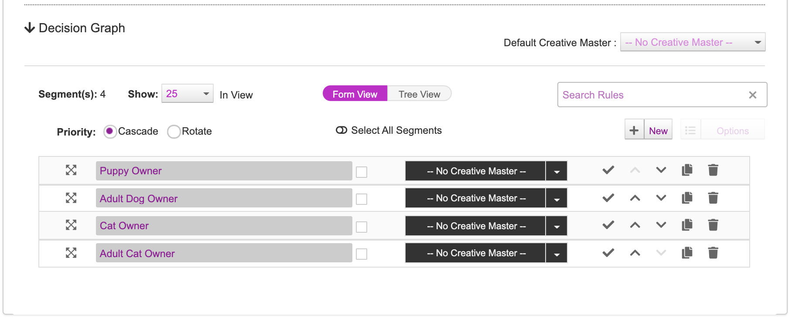Open the Show count dropdown
The height and width of the screenshot is (319, 792).
[x=187, y=94]
